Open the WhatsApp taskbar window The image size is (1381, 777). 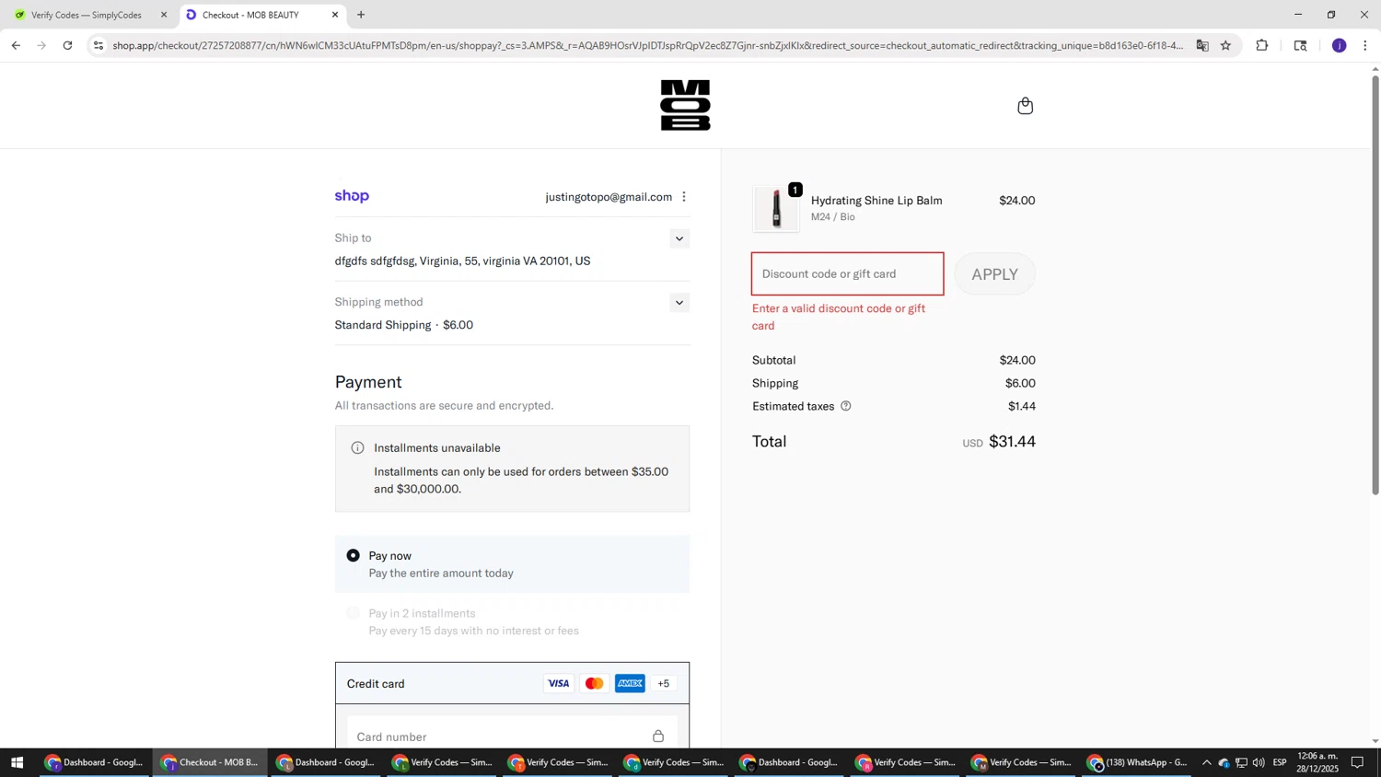pos(1138,762)
